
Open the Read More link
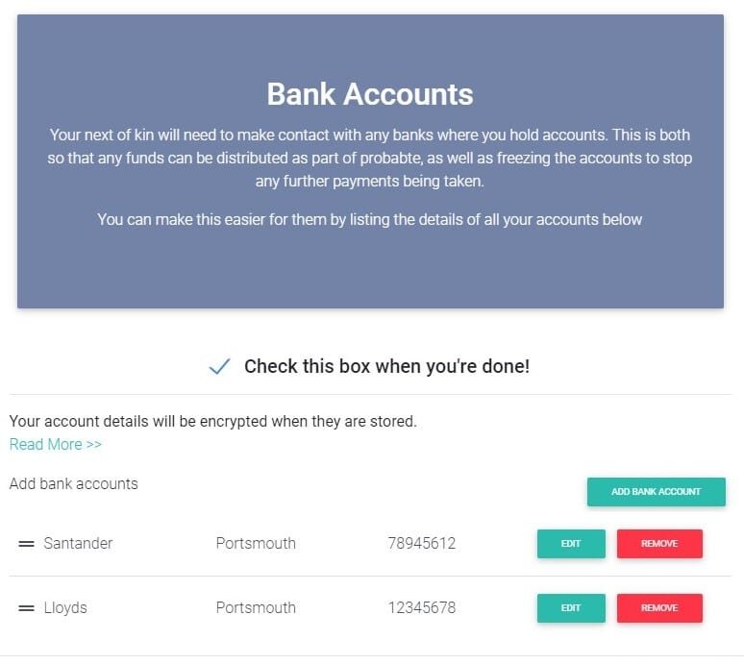[x=56, y=444]
